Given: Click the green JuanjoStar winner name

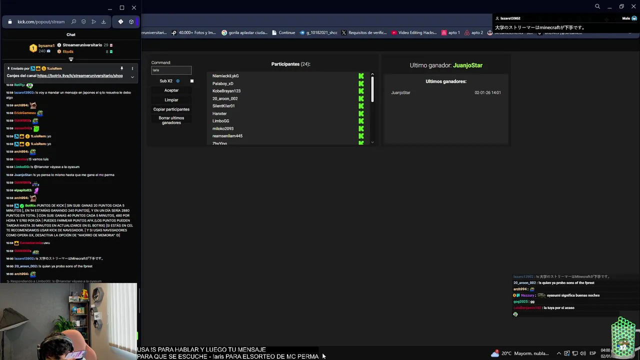Looking at the screenshot, I should (x=467, y=65).
